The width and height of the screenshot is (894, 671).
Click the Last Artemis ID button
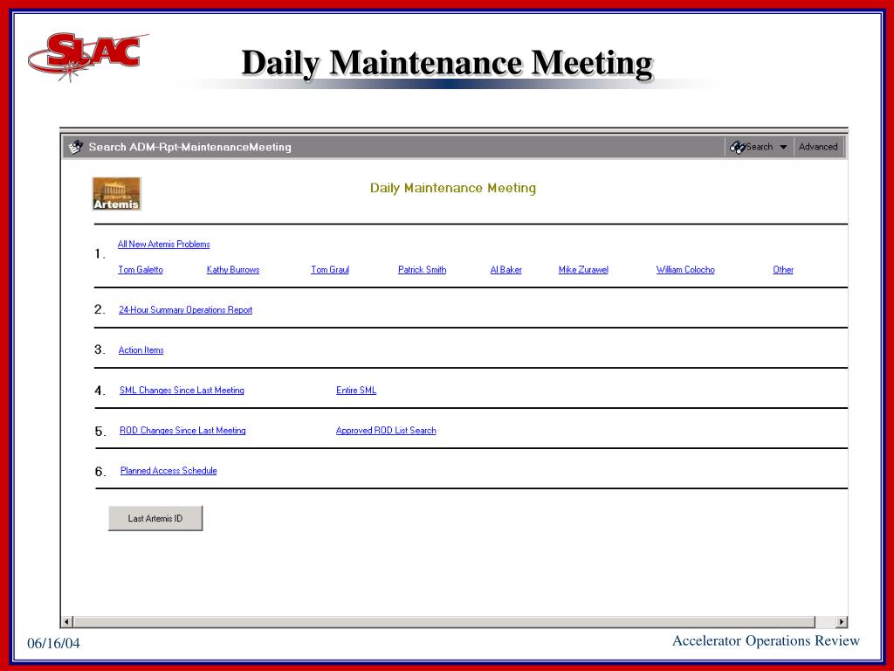(x=155, y=518)
